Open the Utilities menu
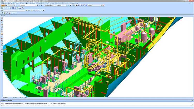 (38, 3)
